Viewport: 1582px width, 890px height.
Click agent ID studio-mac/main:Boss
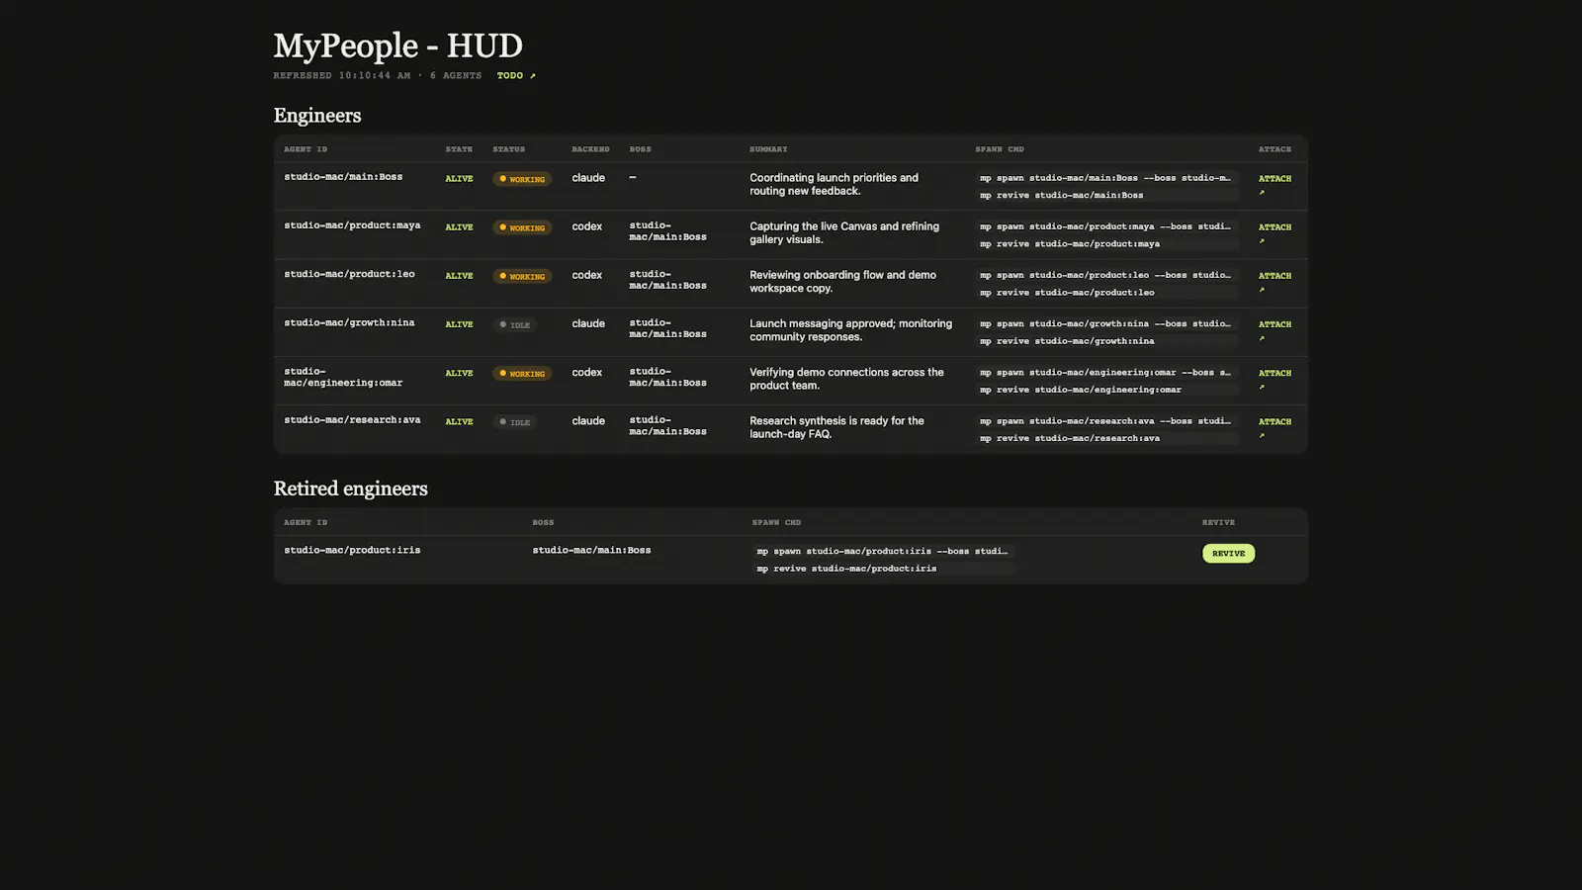pos(343,177)
